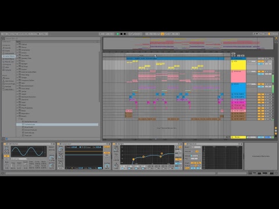This screenshot has width=279, height=209.
Task: Collapse the expanded Reverb folder triangle
Action: click(x=17, y=116)
